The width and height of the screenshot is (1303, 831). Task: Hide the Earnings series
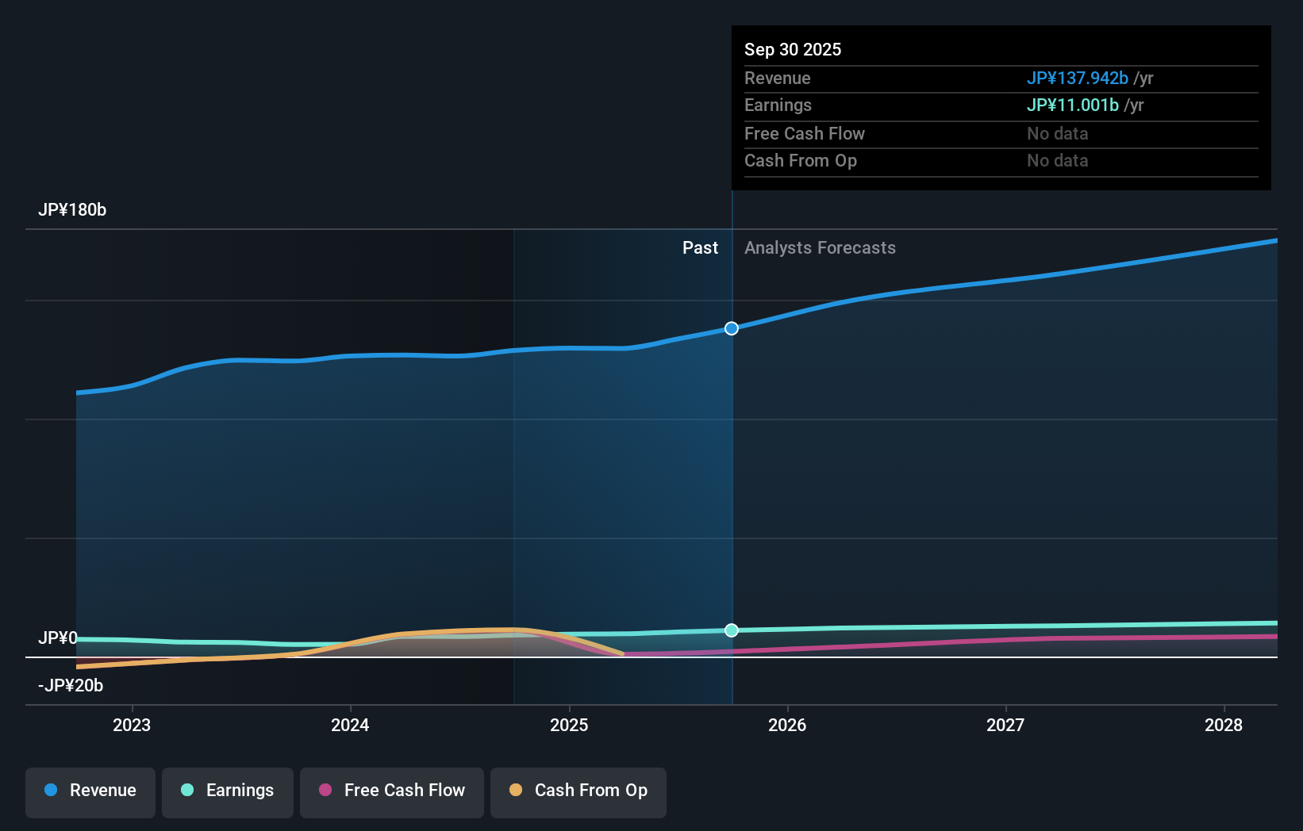click(228, 791)
